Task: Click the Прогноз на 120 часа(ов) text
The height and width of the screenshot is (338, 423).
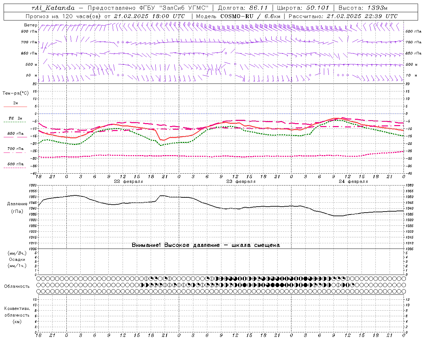Action: coord(63,16)
